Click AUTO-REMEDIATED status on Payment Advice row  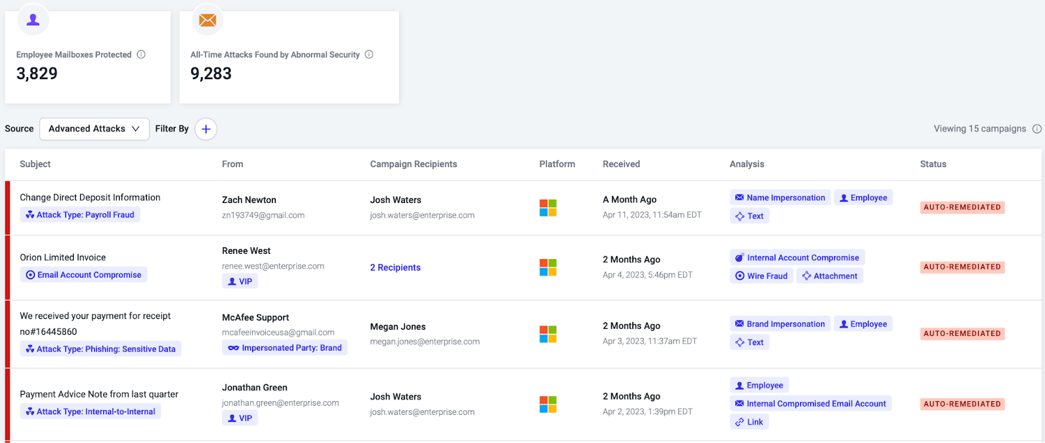[x=962, y=404]
